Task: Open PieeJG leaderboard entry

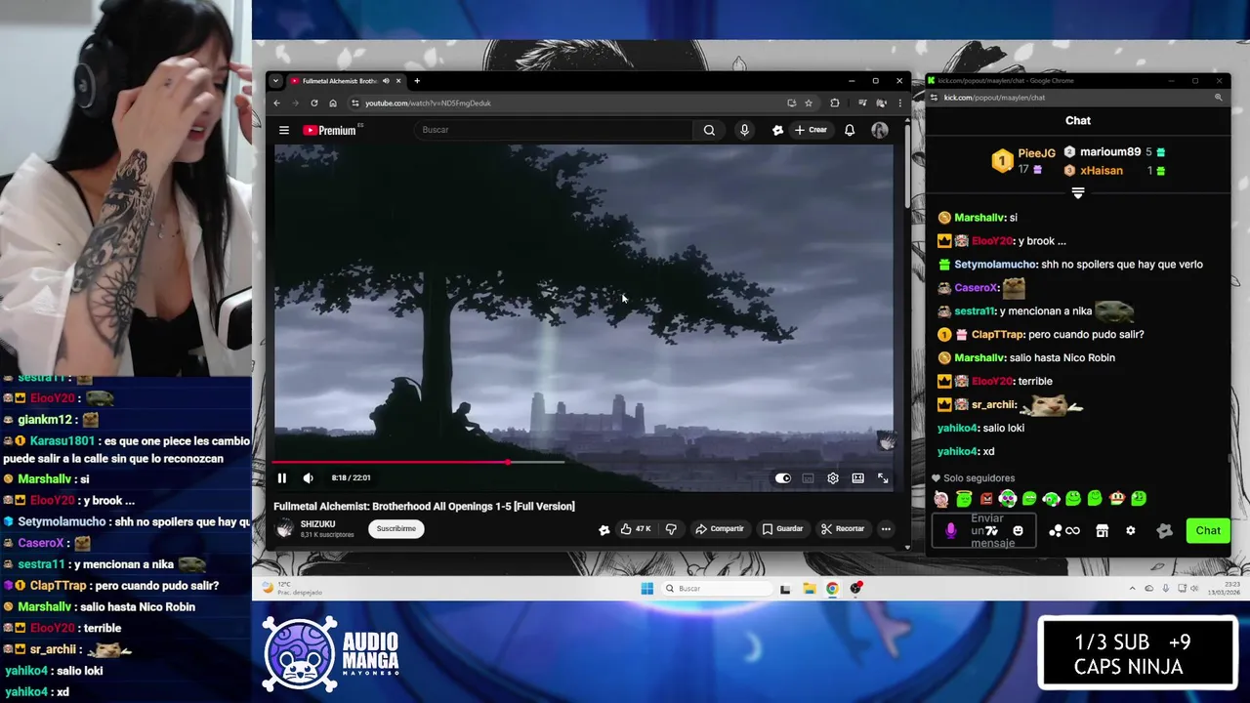Action: tap(1025, 160)
